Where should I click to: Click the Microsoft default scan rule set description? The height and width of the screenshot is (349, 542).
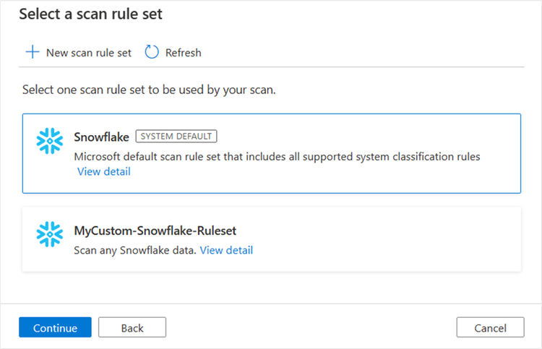(x=278, y=156)
